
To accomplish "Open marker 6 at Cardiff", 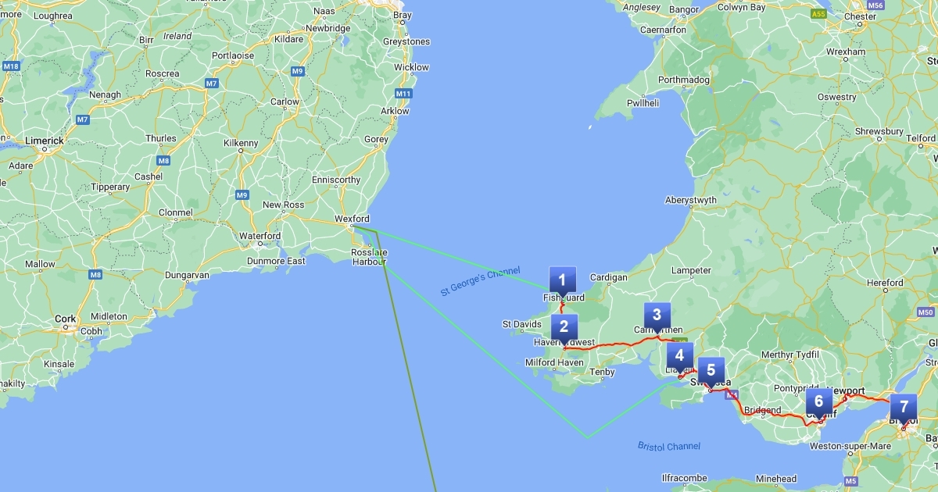I will pos(818,403).
